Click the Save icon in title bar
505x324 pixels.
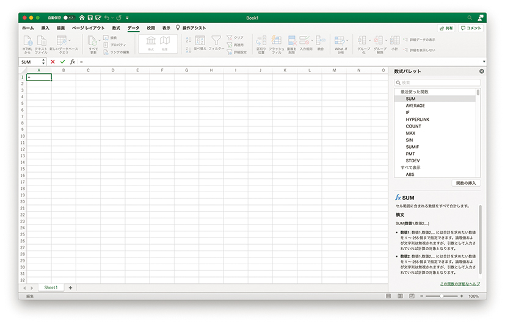(90, 18)
